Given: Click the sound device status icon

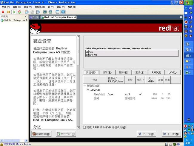Looking at the screenshot, I should 178,144.
